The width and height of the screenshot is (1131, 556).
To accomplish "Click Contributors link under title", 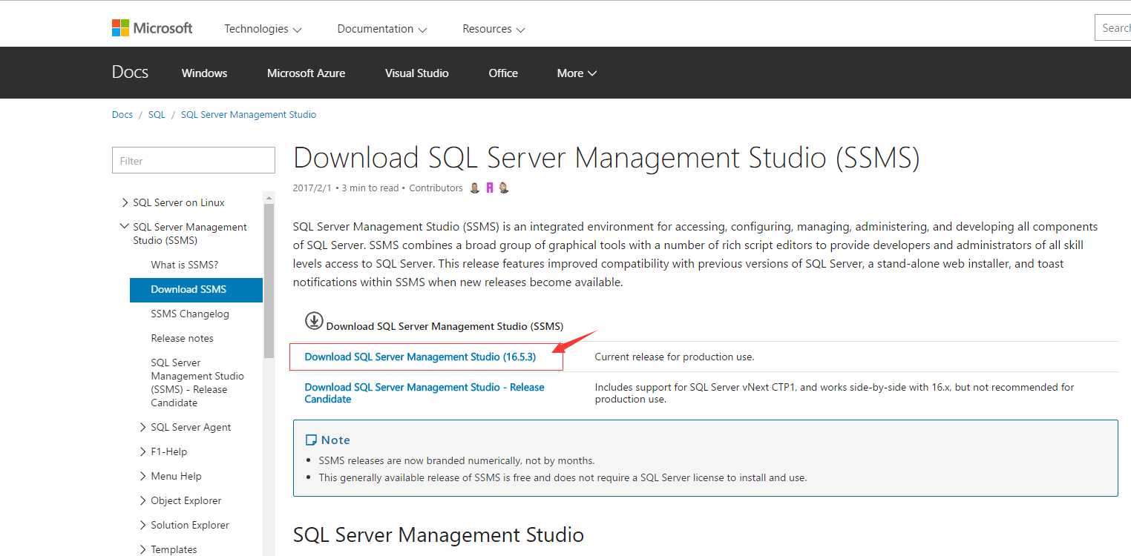I will pos(436,188).
